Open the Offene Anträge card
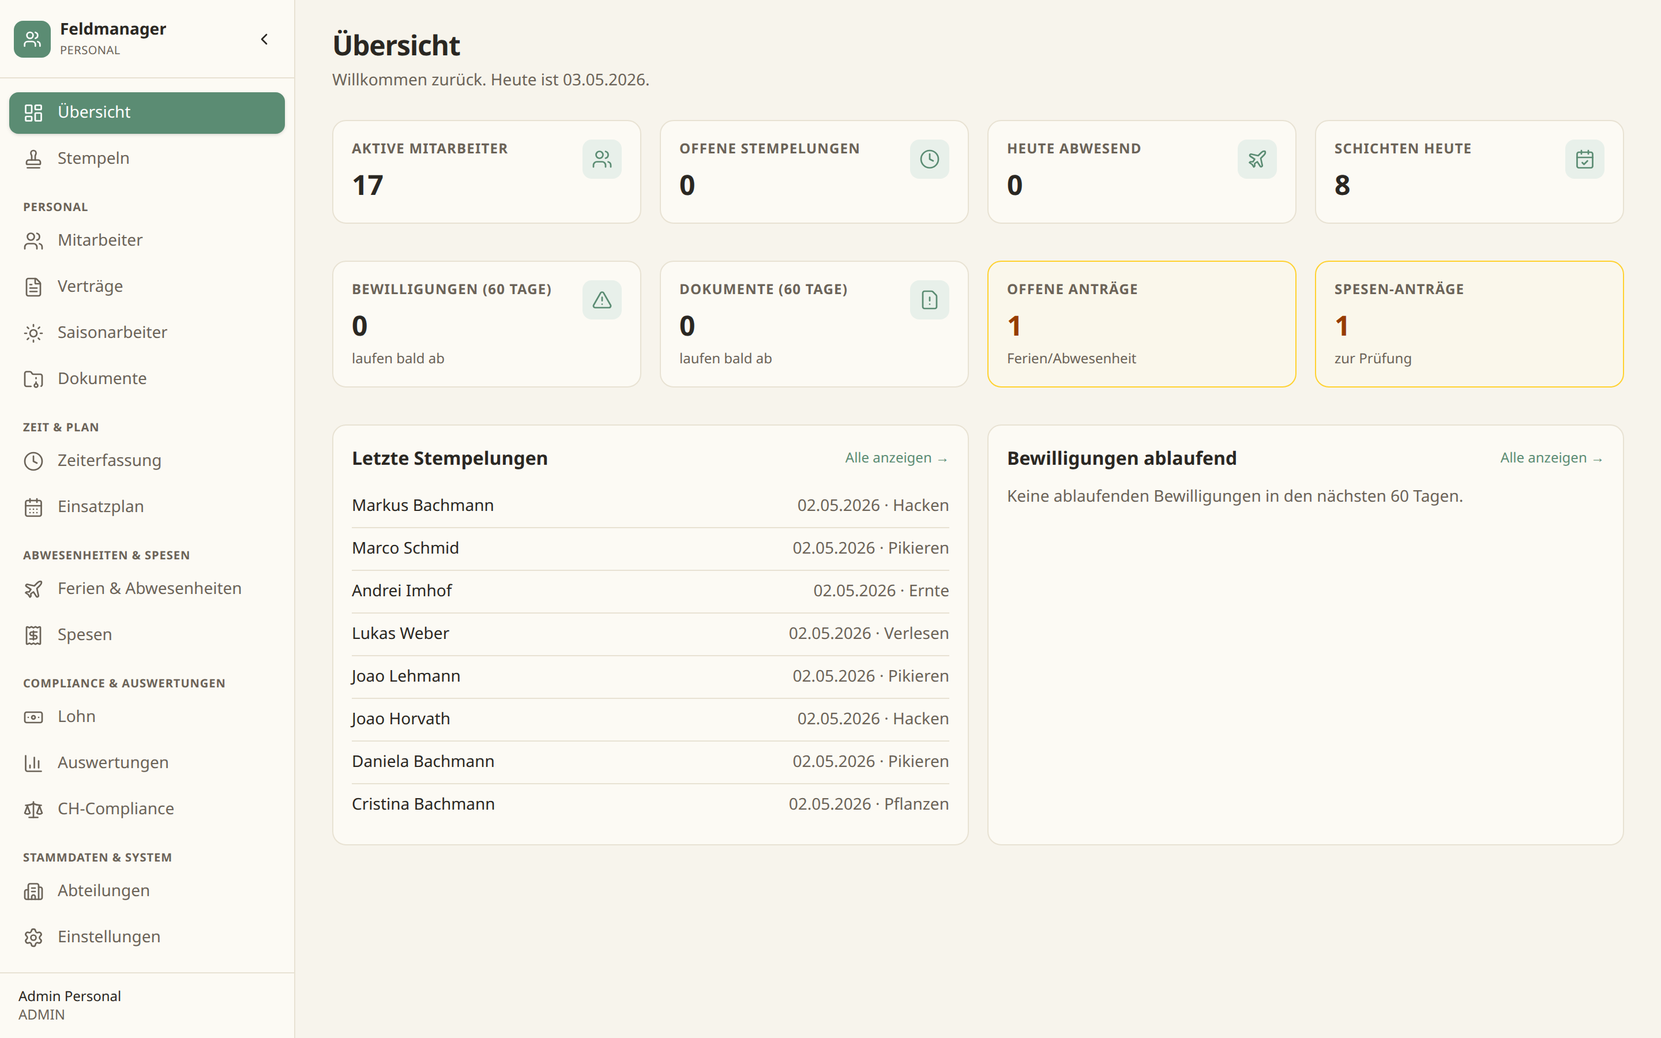The image size is (1661, 1038). [1141, 324]
